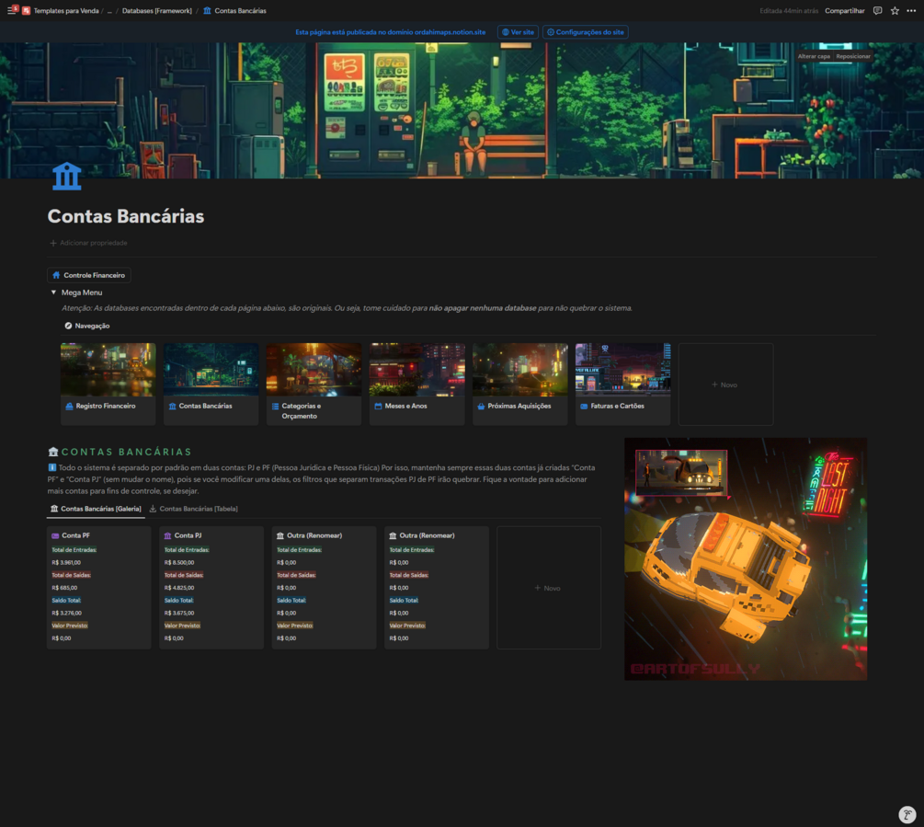Click Reposicionar on the cover
The width and height of the screenshot is (924, 827).
pyautogui.click(x=852, y=57)
